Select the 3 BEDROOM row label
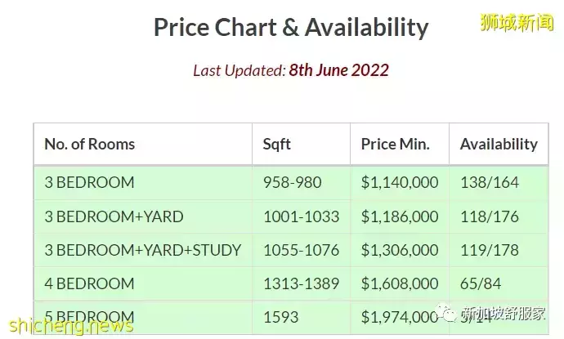The image size is (564, 339). tap(90, 182)
